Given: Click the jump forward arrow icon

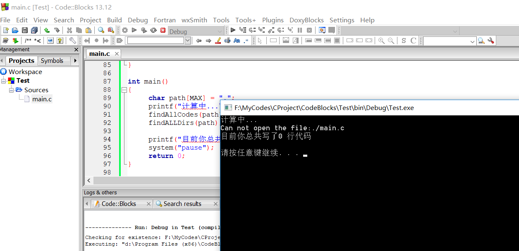Looking at the screenshot, I should (x=208, y=41).
